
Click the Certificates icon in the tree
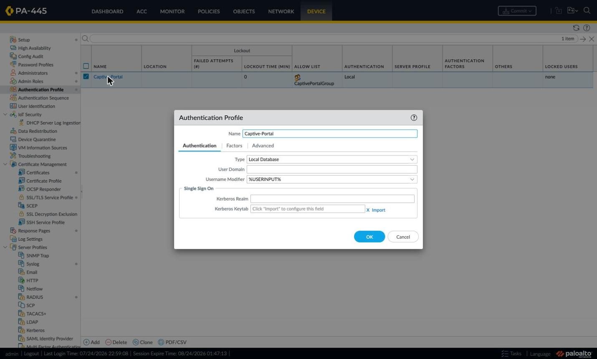tap(21, 173)
